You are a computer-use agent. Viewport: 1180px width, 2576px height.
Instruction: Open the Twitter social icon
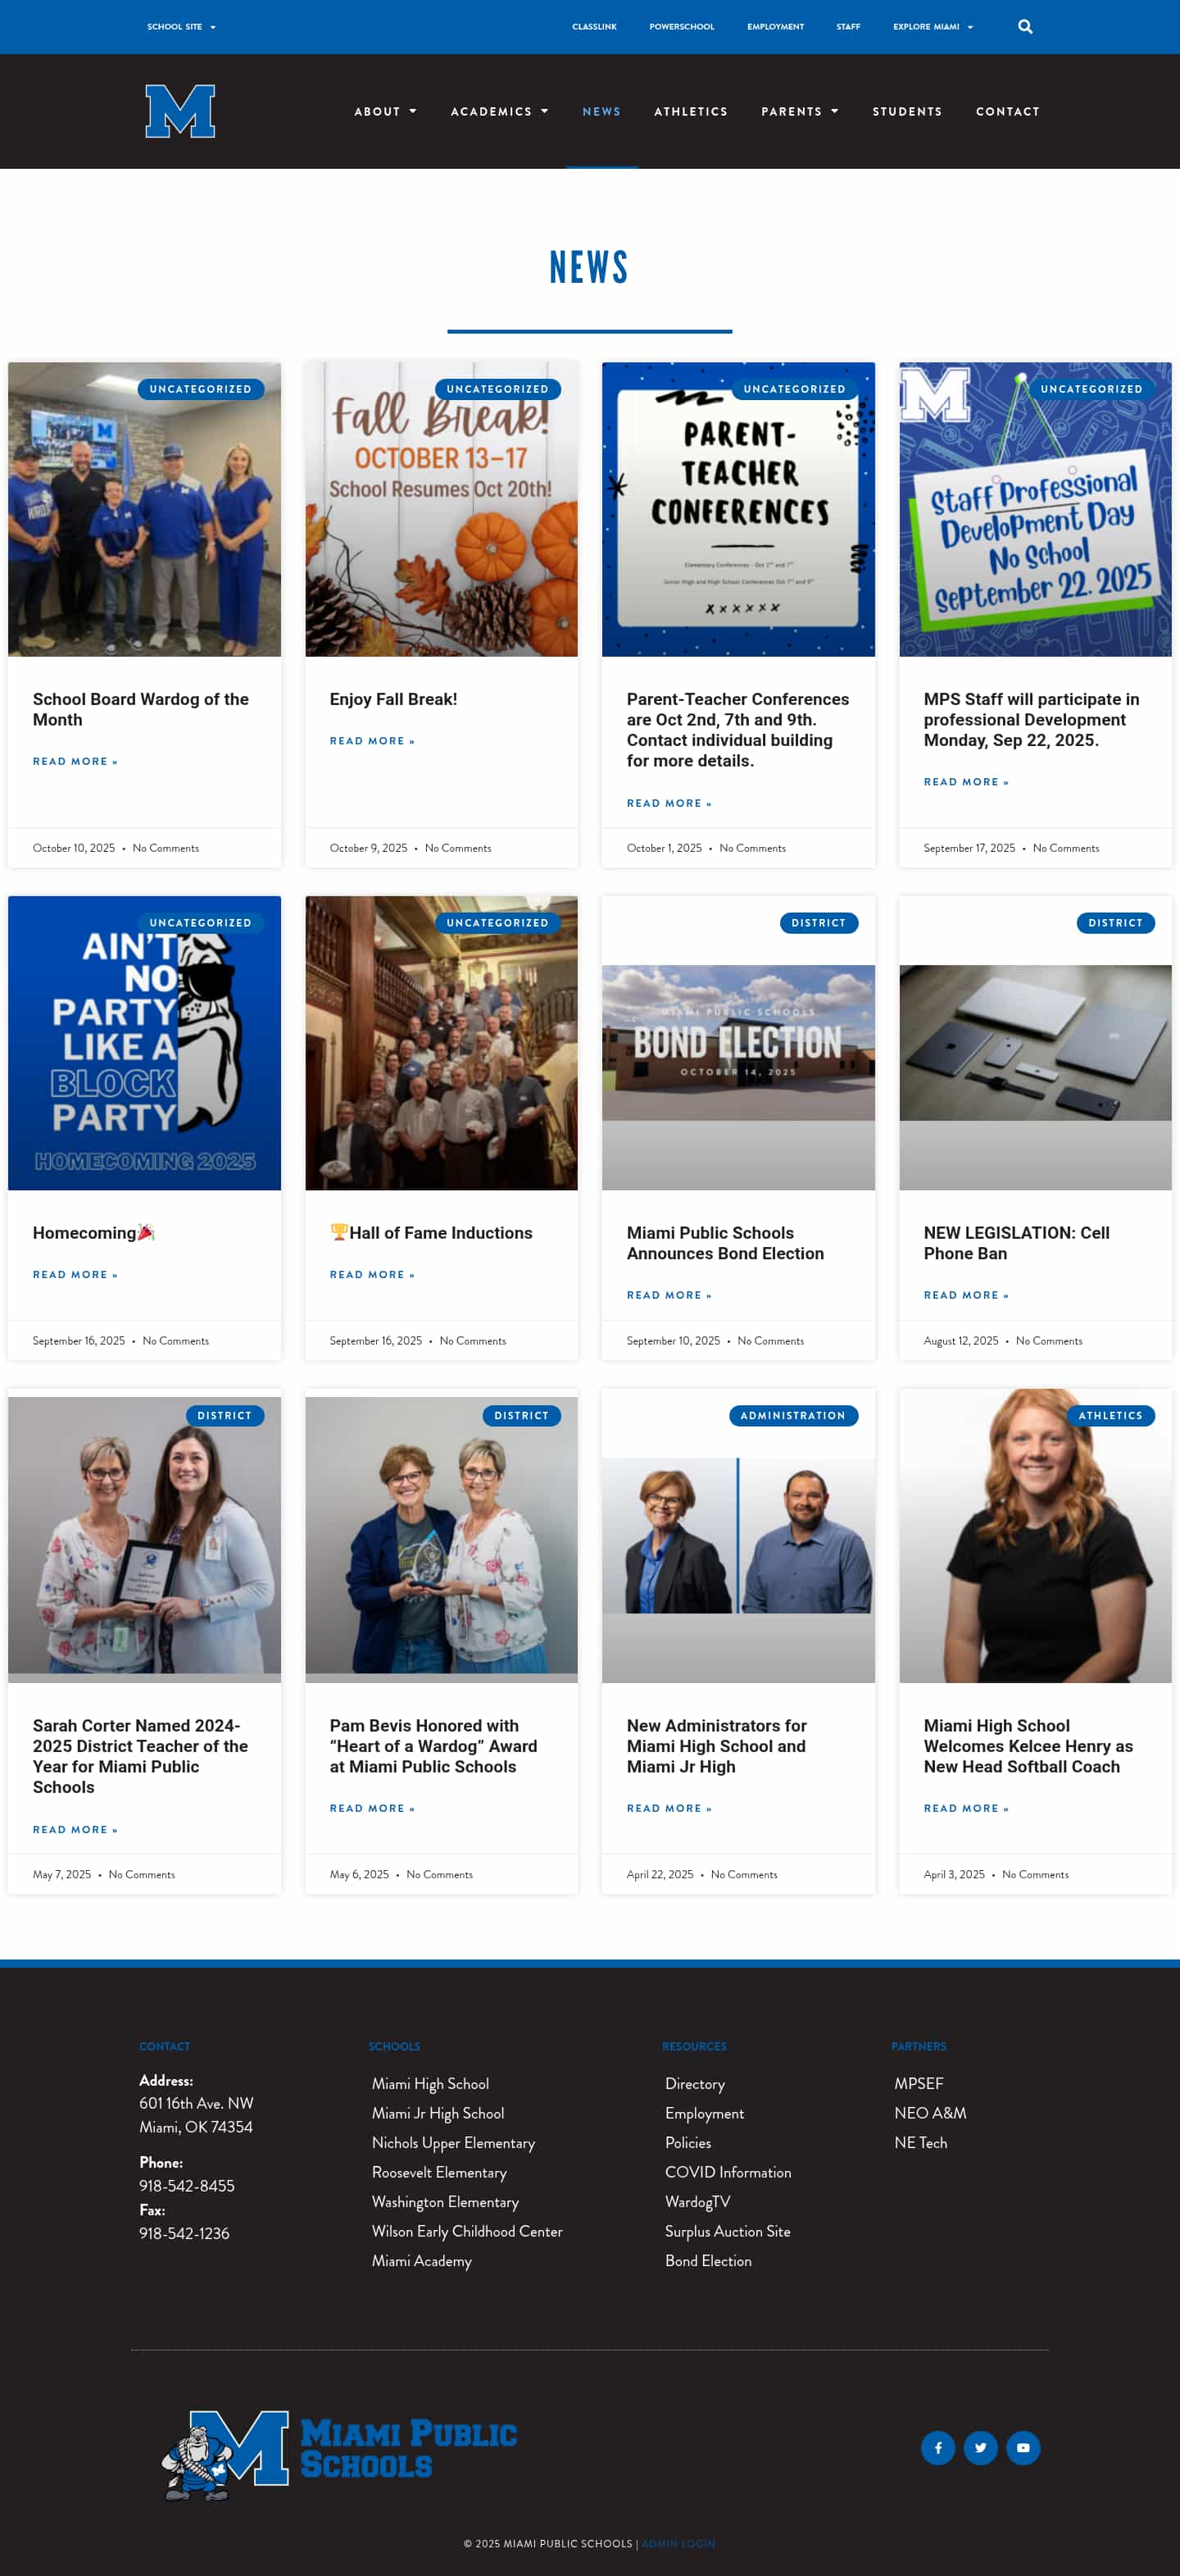[x=980, y=2447]
